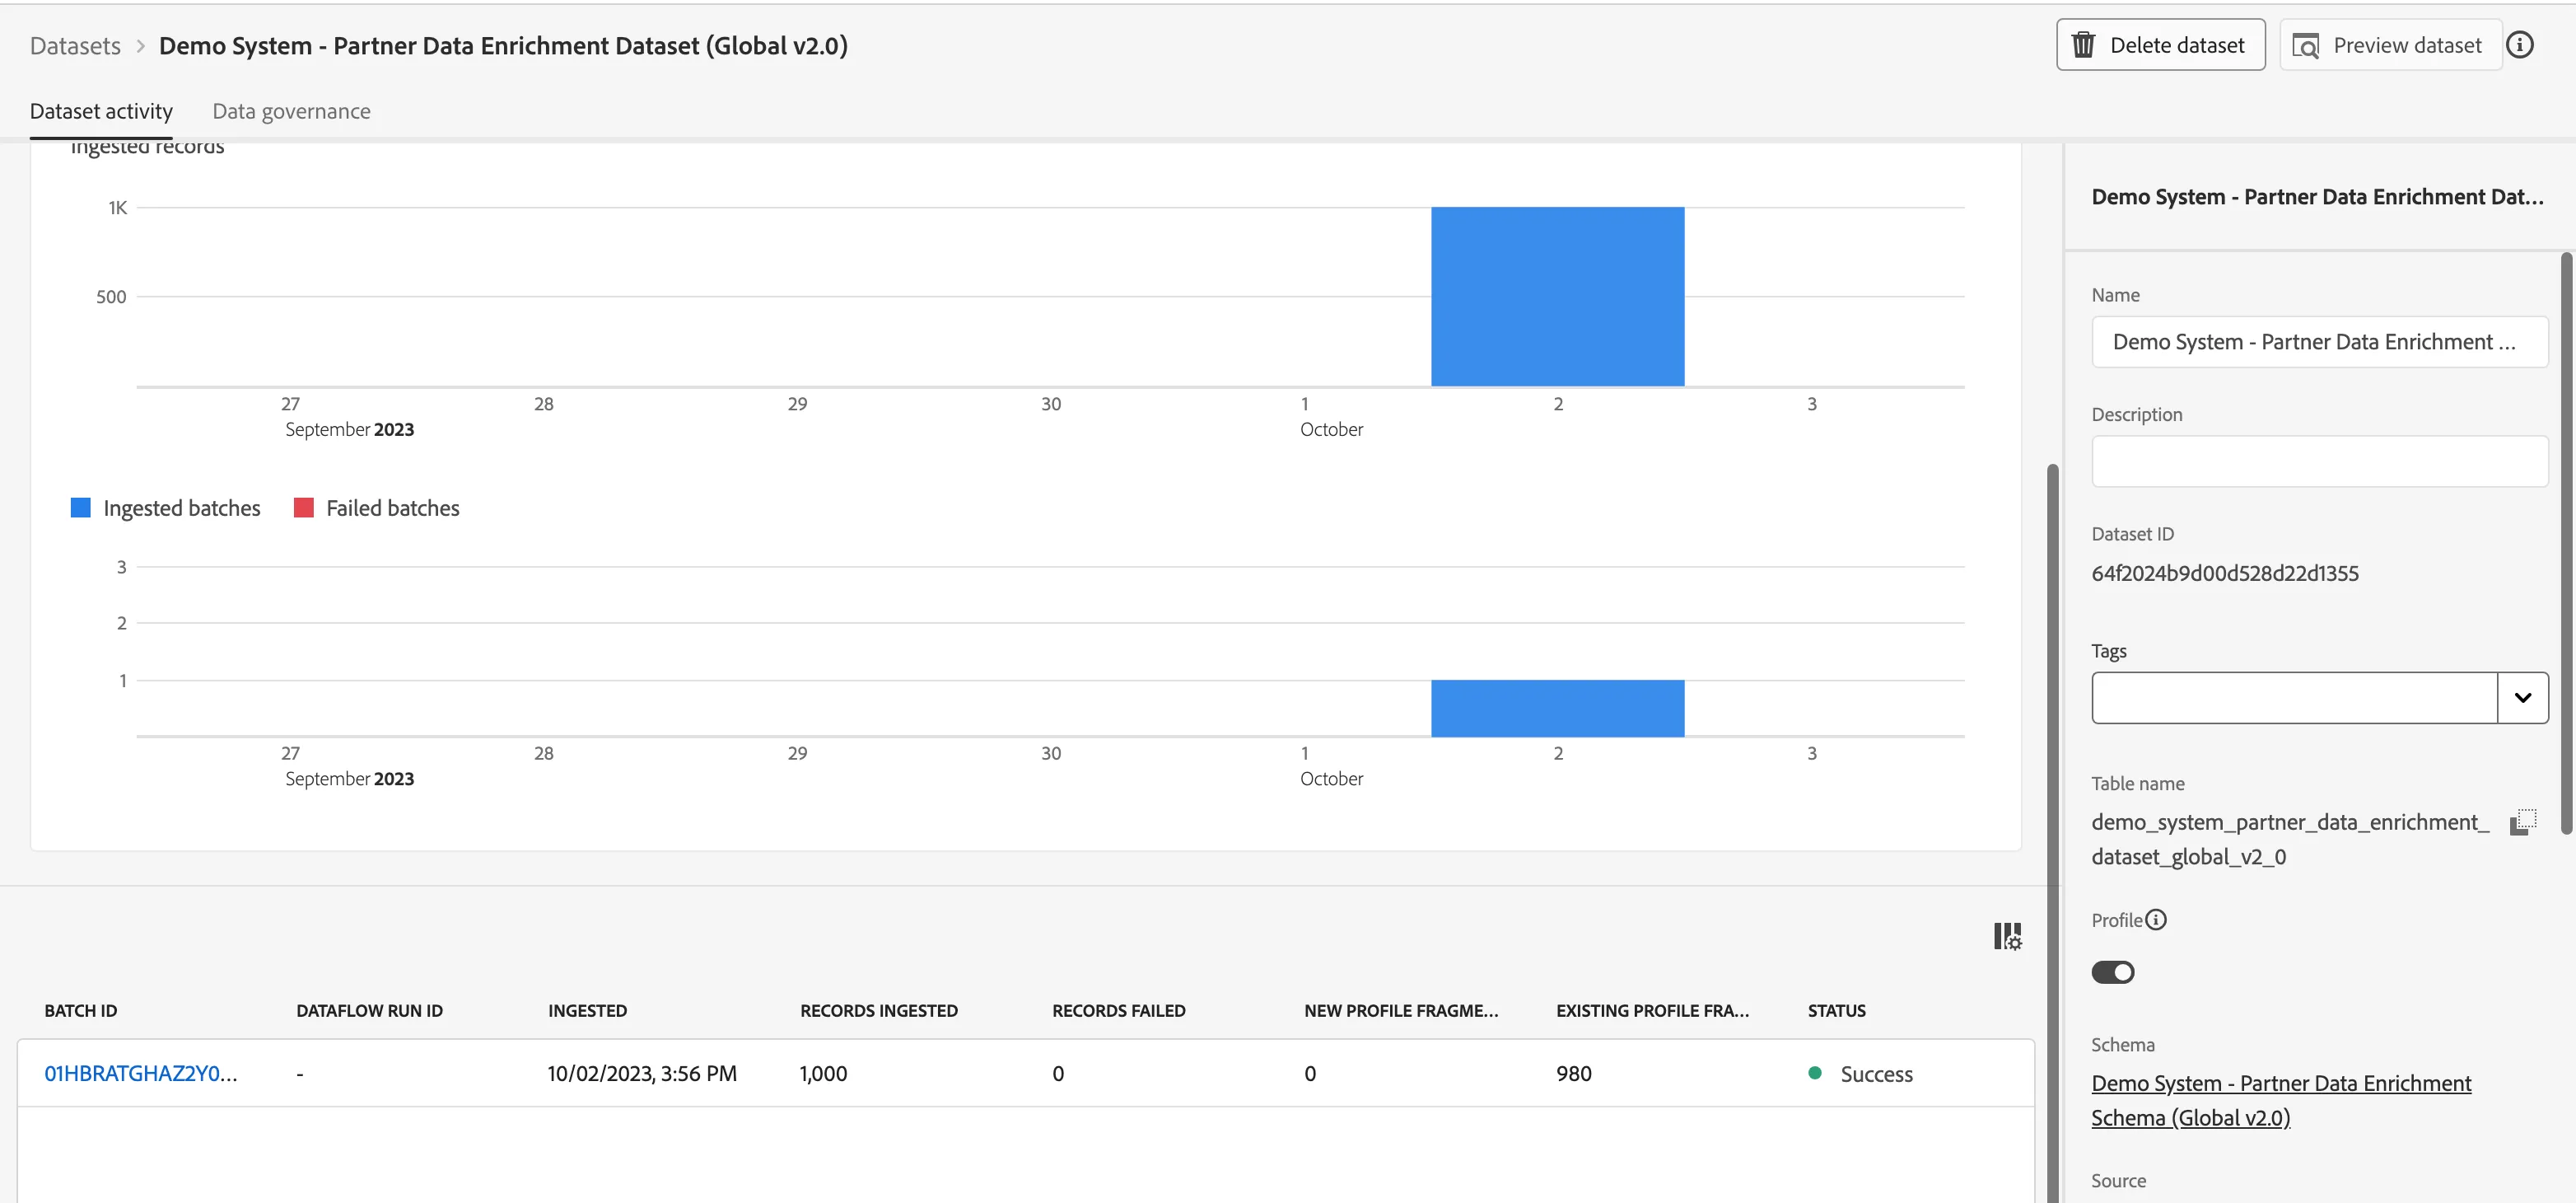Click the Preview dataset button
The height and width of the screenshot is (1203, 2576).
(x=2390, y=45)
